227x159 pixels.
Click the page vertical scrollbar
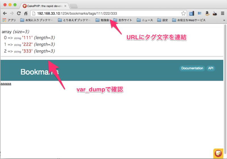click(x=225, y=89)
